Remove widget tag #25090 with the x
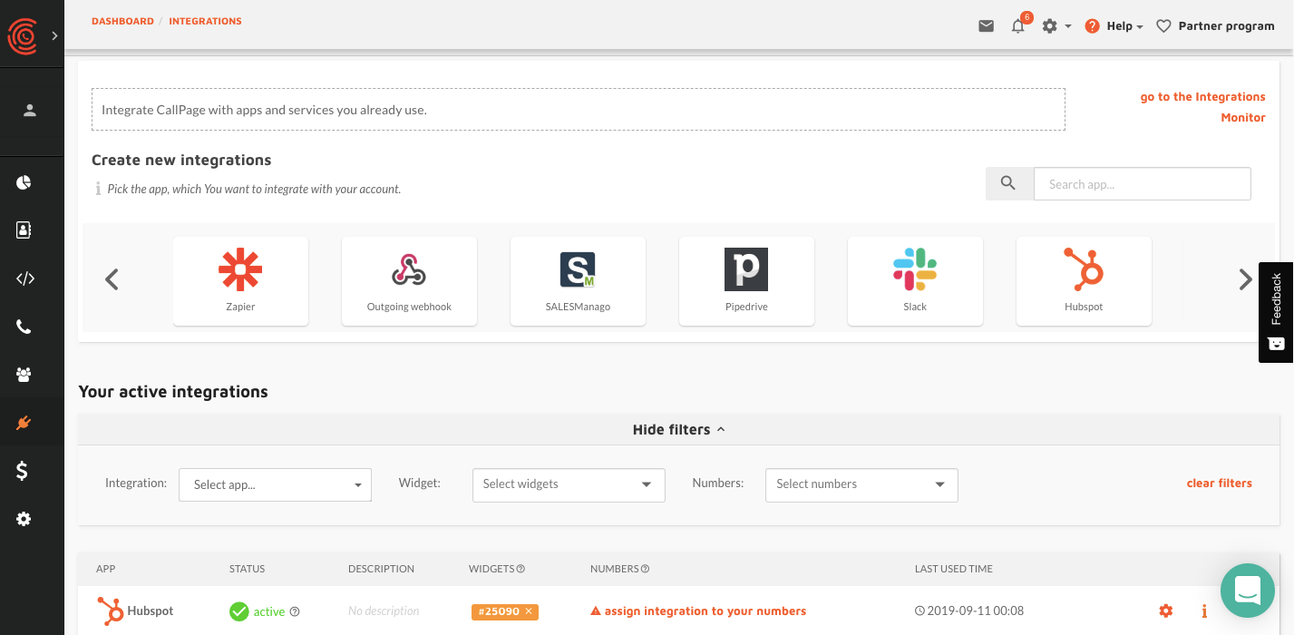 (529, 611)
